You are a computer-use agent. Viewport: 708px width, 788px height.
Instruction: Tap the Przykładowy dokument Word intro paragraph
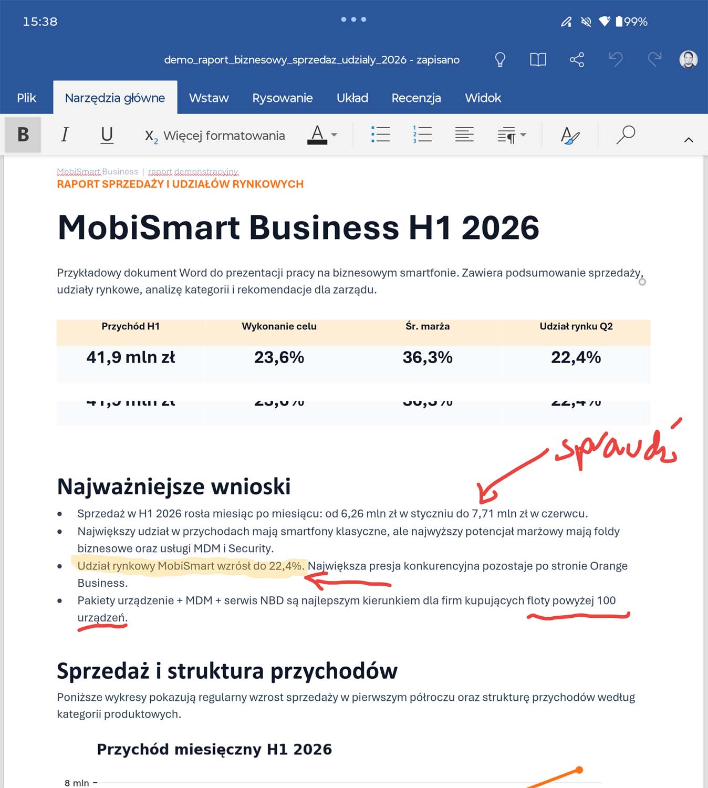350,281
